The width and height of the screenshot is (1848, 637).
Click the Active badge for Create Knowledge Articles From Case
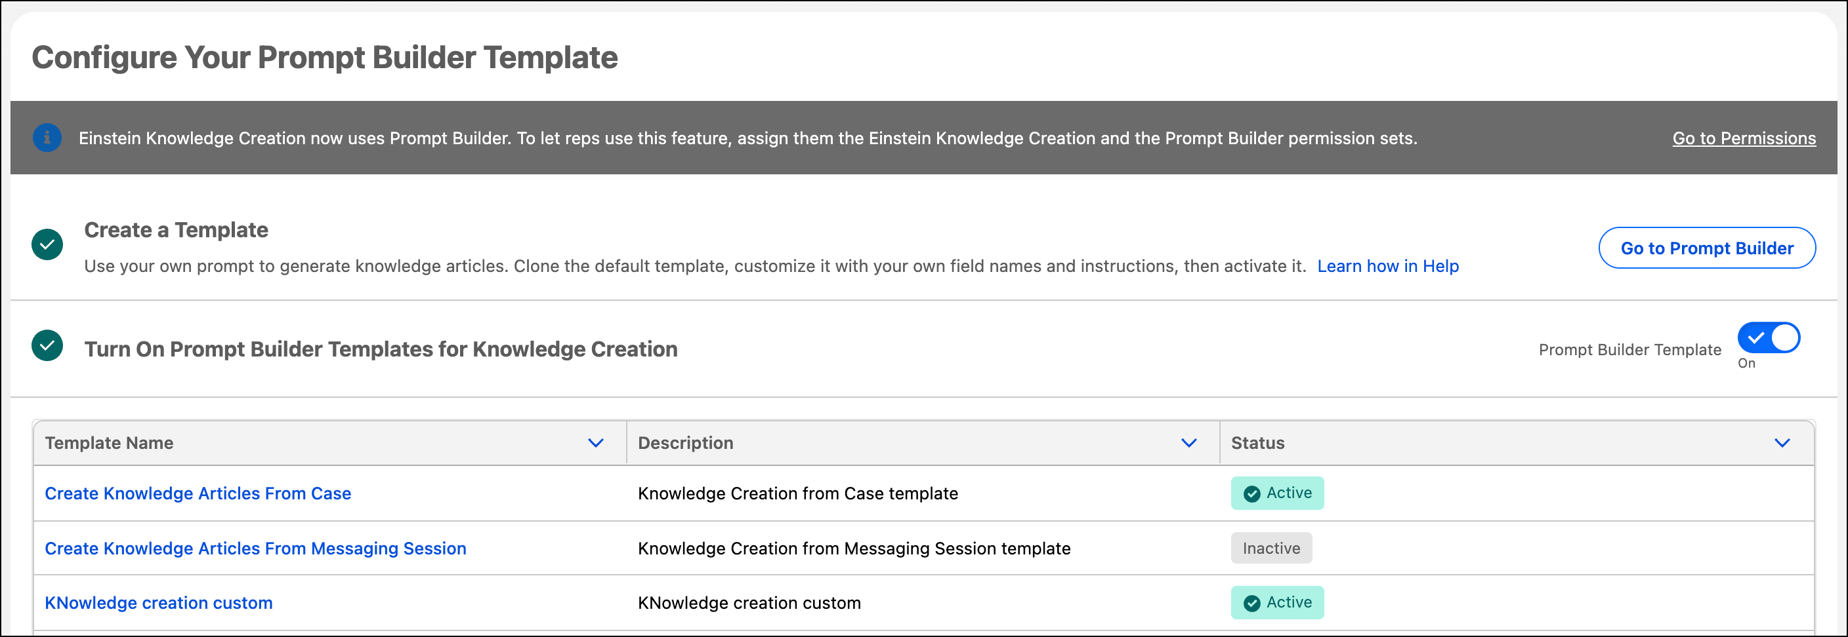coord(1277,493)
